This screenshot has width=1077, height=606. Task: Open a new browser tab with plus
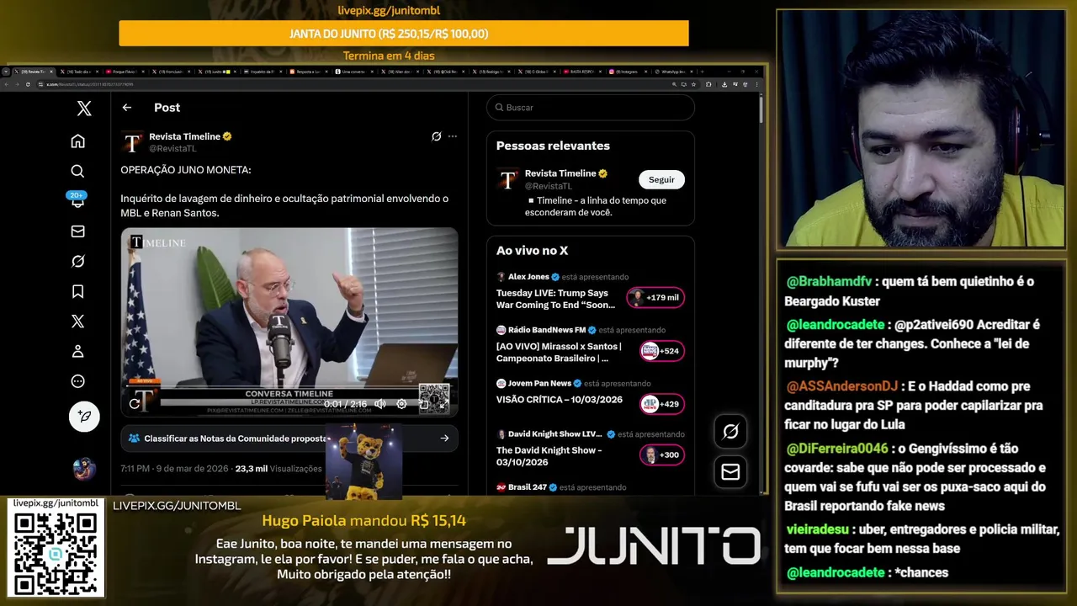703,72
